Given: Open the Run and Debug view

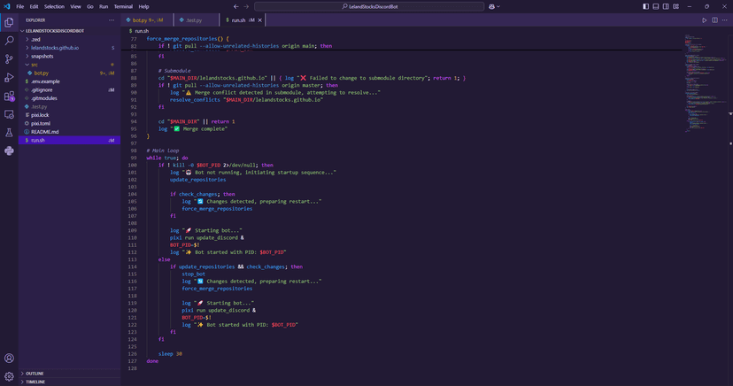Looking at the screenshot, I should click(x=9, y=78).
